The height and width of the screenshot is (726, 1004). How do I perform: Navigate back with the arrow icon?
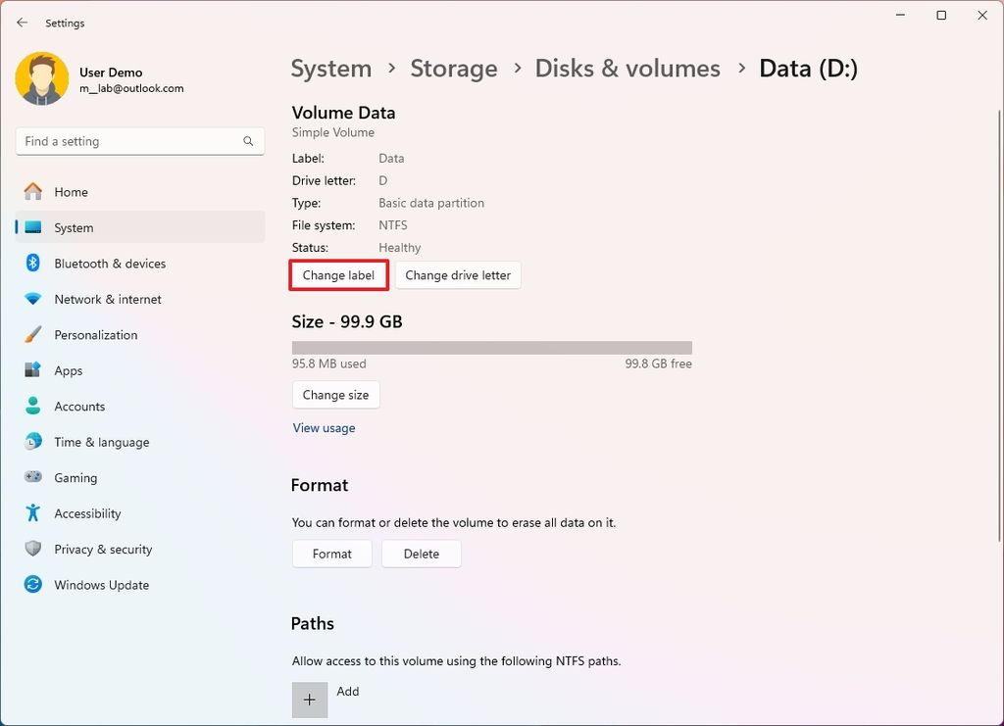tap(22, 22)
